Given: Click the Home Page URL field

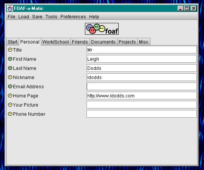Looking at the screenshot, I should pyautogui.click(x=142, y=96).
